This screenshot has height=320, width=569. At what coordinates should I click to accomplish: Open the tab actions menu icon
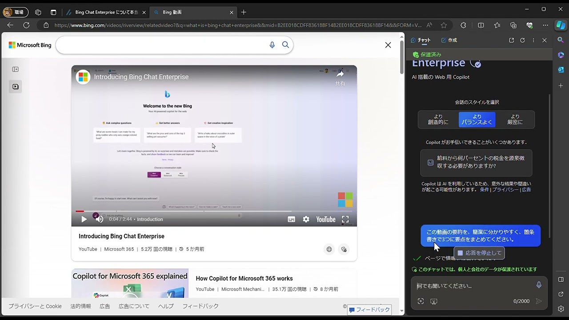coord(53,12)
